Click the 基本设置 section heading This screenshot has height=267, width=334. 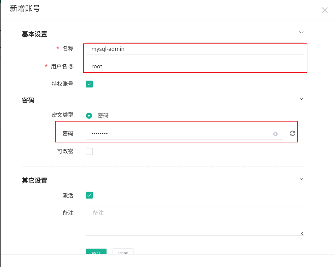(x=34, y=34)
